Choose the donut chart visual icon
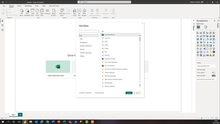Screen dimensions: 220x124 [211, 39]
